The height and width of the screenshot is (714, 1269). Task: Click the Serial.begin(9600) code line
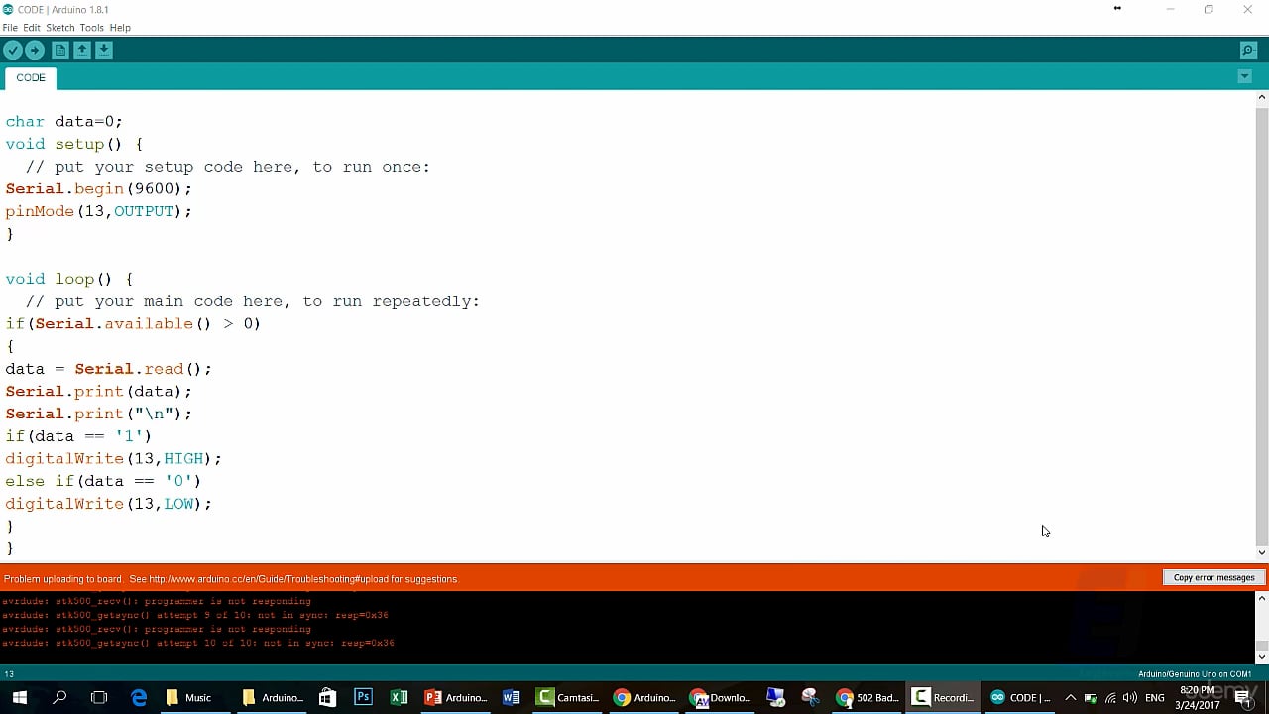99,188
